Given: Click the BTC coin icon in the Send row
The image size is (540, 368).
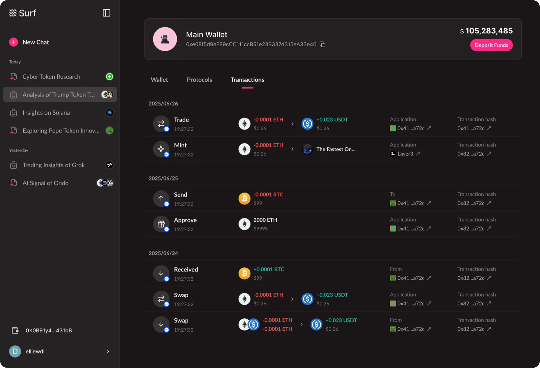Looking at the screenshot, I should (x=244, y=198).
